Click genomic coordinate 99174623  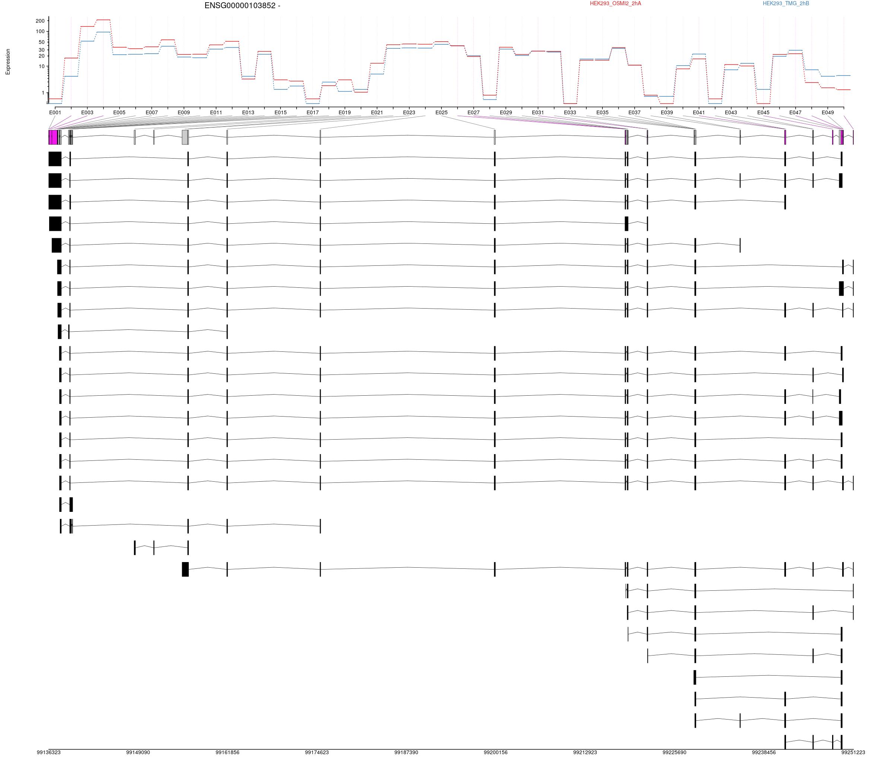317,753
